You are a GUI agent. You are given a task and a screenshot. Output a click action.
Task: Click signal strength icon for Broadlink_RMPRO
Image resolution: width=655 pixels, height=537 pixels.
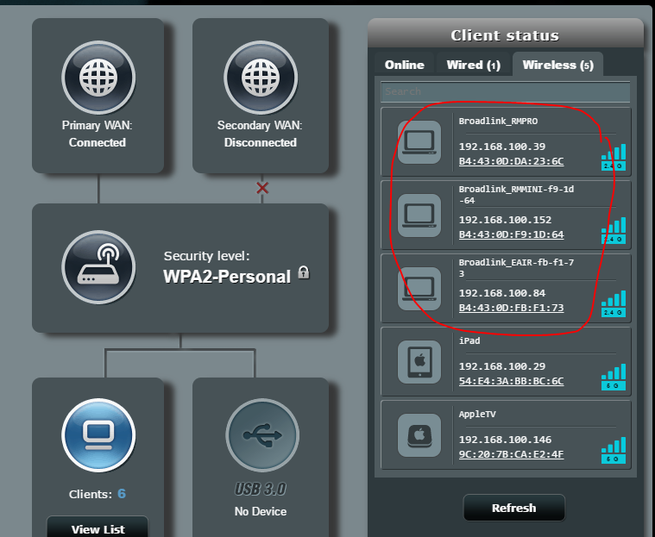tap(614, 157)
